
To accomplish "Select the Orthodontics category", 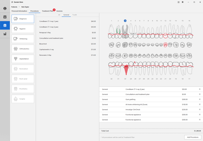I will [x=23, y=49].
